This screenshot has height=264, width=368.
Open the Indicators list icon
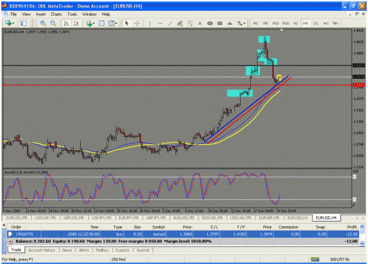click(x=89, y=23)
